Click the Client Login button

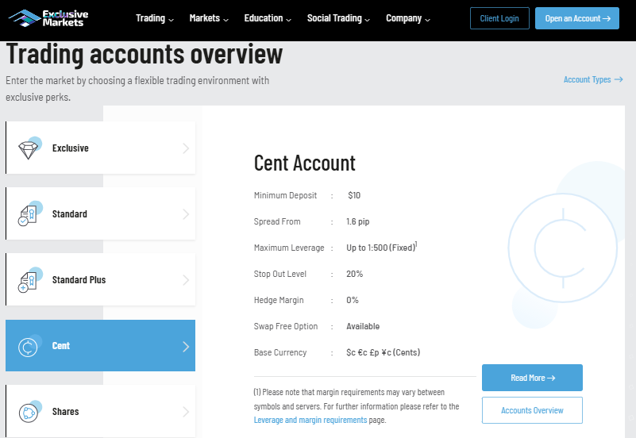click(499, 18)
